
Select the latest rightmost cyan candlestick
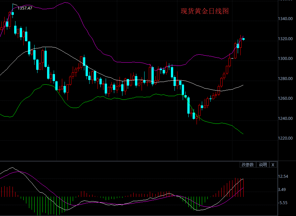pos(244,39)
